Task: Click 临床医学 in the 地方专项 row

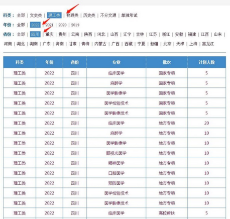Action: pyautogui.click(x=117, y=123)
